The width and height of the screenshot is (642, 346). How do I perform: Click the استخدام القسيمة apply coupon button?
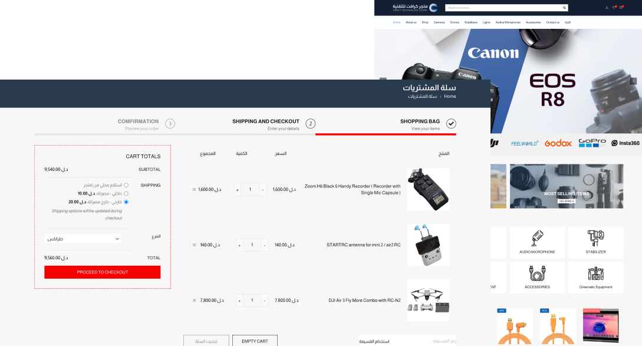pos(374,341)
